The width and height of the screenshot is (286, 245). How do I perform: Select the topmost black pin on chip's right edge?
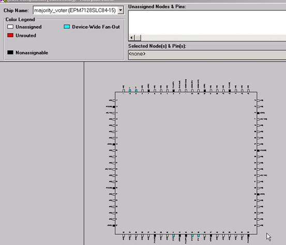click(x=258, y=113)
